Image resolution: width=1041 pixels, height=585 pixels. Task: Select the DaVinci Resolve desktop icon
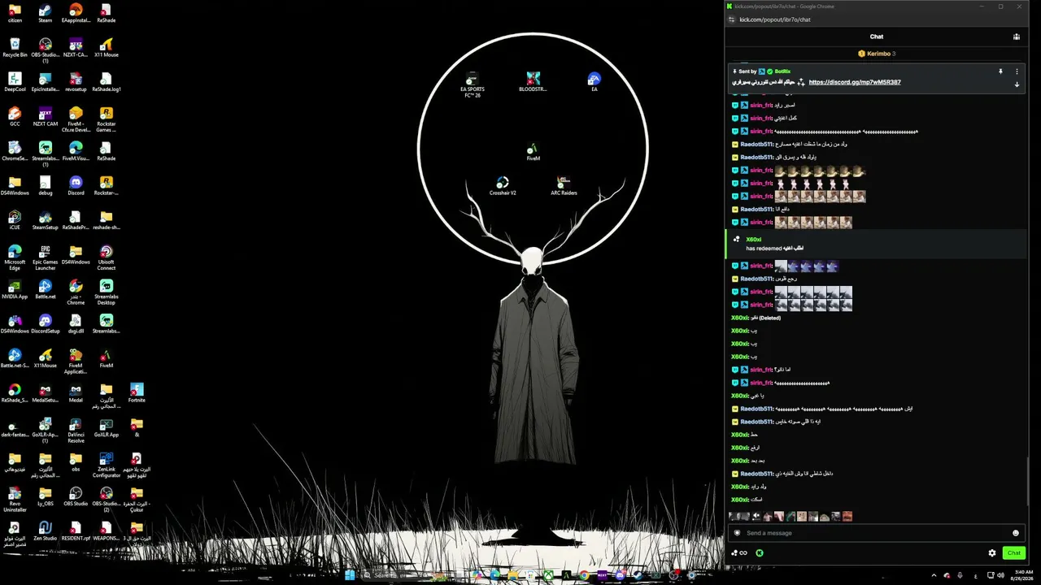[76, 431]
